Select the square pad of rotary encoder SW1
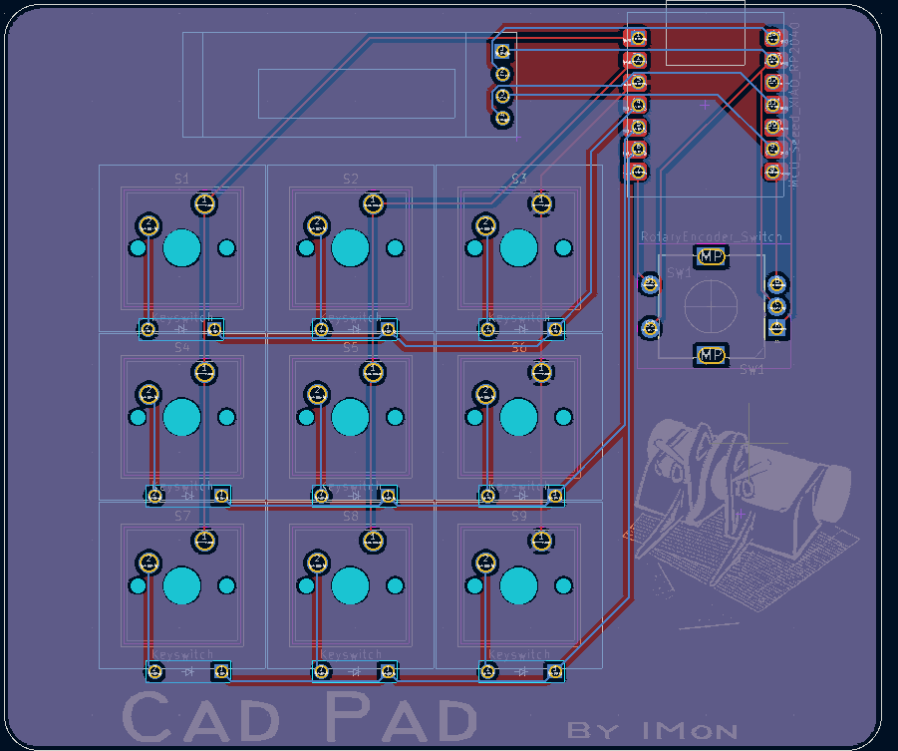Image resolution: width=898 pixels, height=751 pixels. tap(777, 327)
